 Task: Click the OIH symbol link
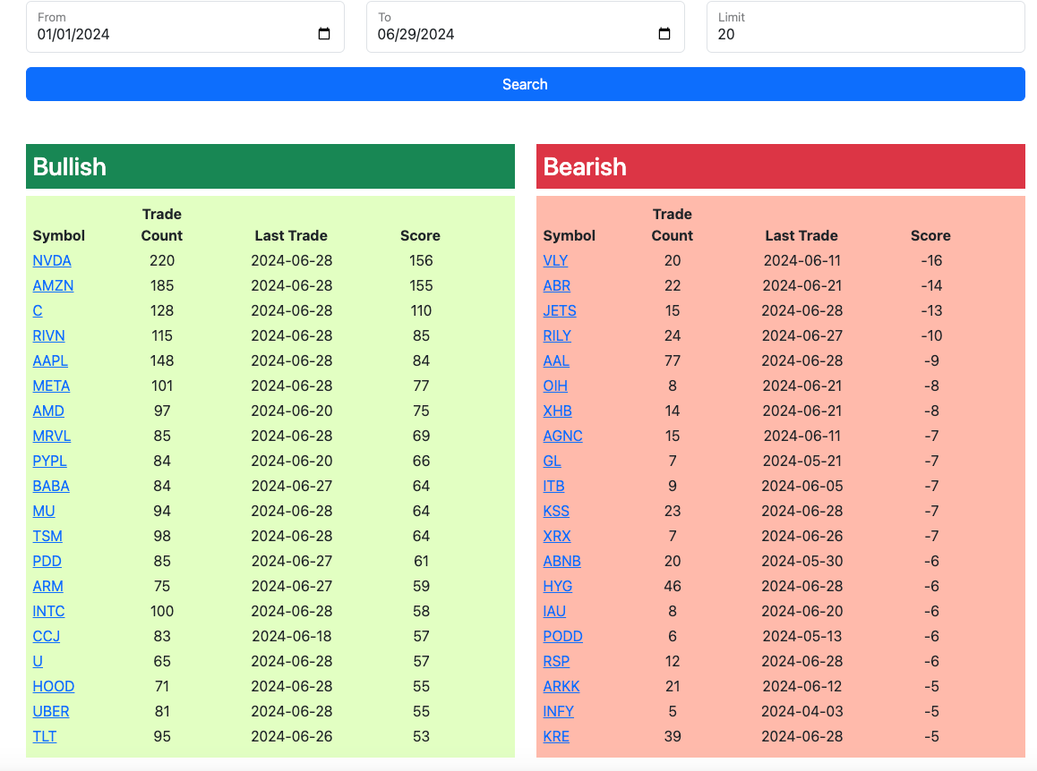pyautogui.click(x=555, y=385)
